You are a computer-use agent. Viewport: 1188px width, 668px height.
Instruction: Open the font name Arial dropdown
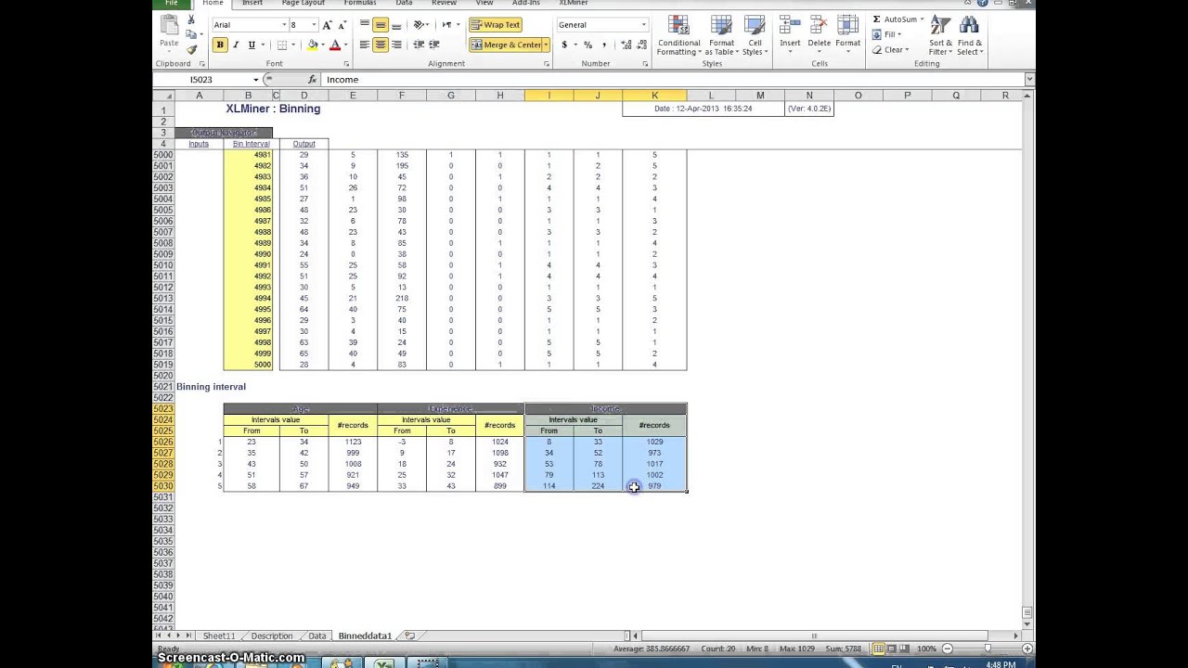pyautogui.click(x=284, y=25)
